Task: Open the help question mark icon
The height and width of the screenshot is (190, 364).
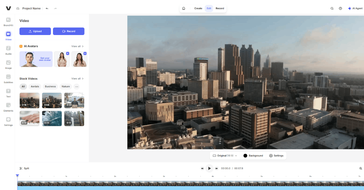Action: (x=340, y=8)
